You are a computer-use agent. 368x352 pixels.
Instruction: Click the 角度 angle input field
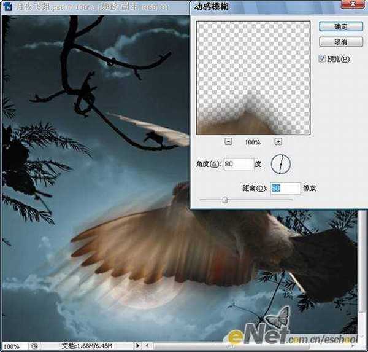tap(238, 164)
